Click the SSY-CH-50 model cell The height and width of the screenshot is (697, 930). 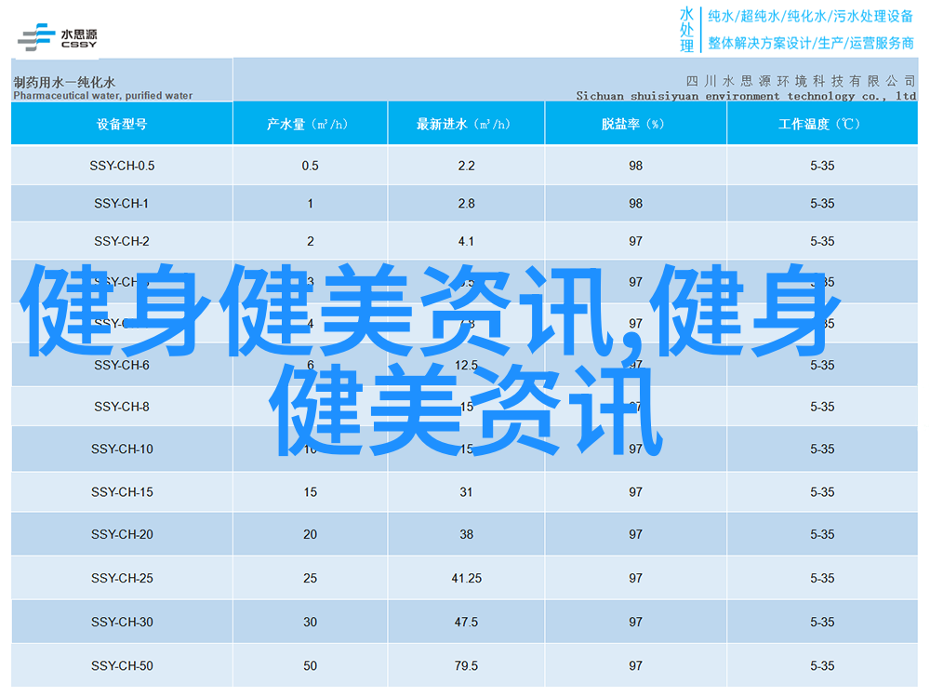pyautogui.click(x=122, y=665)
